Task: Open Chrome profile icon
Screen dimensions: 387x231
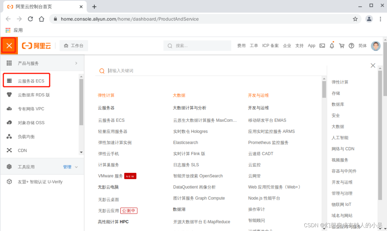Action: (369, 19)
